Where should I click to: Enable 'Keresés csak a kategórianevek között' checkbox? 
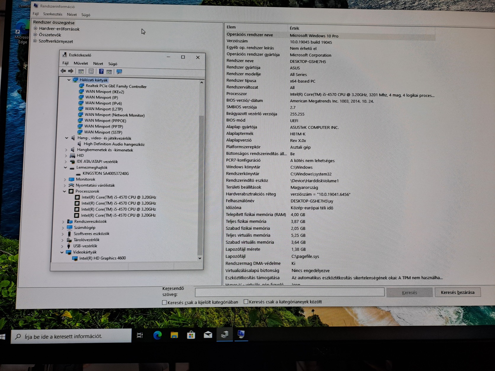(246, 302)
